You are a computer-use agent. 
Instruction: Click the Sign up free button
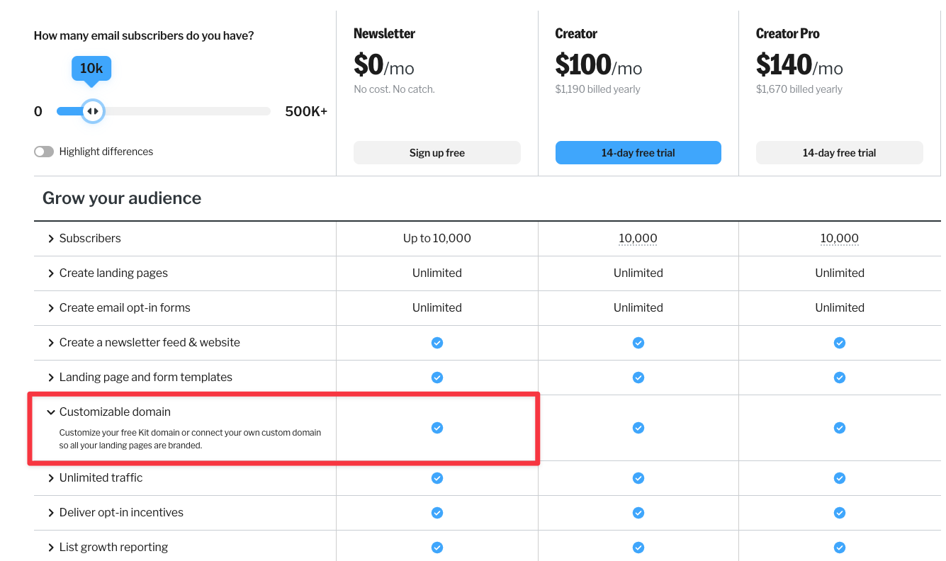click(x=437, y=152)
